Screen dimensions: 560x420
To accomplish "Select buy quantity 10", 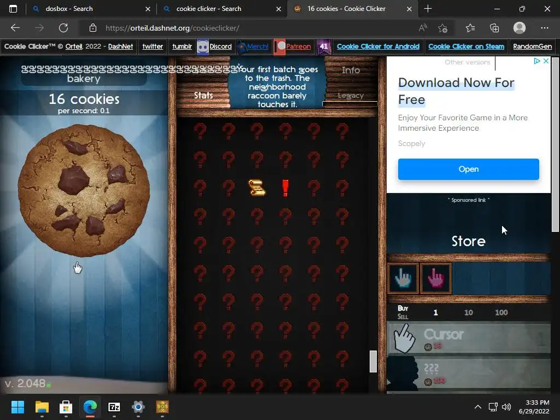I will [468, 312].
